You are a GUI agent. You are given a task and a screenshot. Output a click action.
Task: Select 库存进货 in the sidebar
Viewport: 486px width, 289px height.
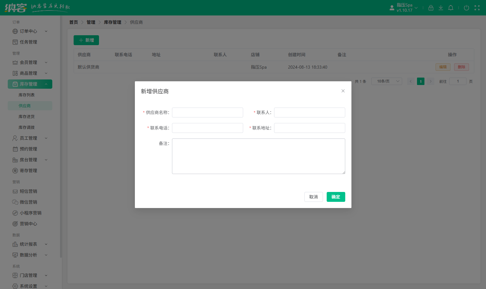coord(27,117)
